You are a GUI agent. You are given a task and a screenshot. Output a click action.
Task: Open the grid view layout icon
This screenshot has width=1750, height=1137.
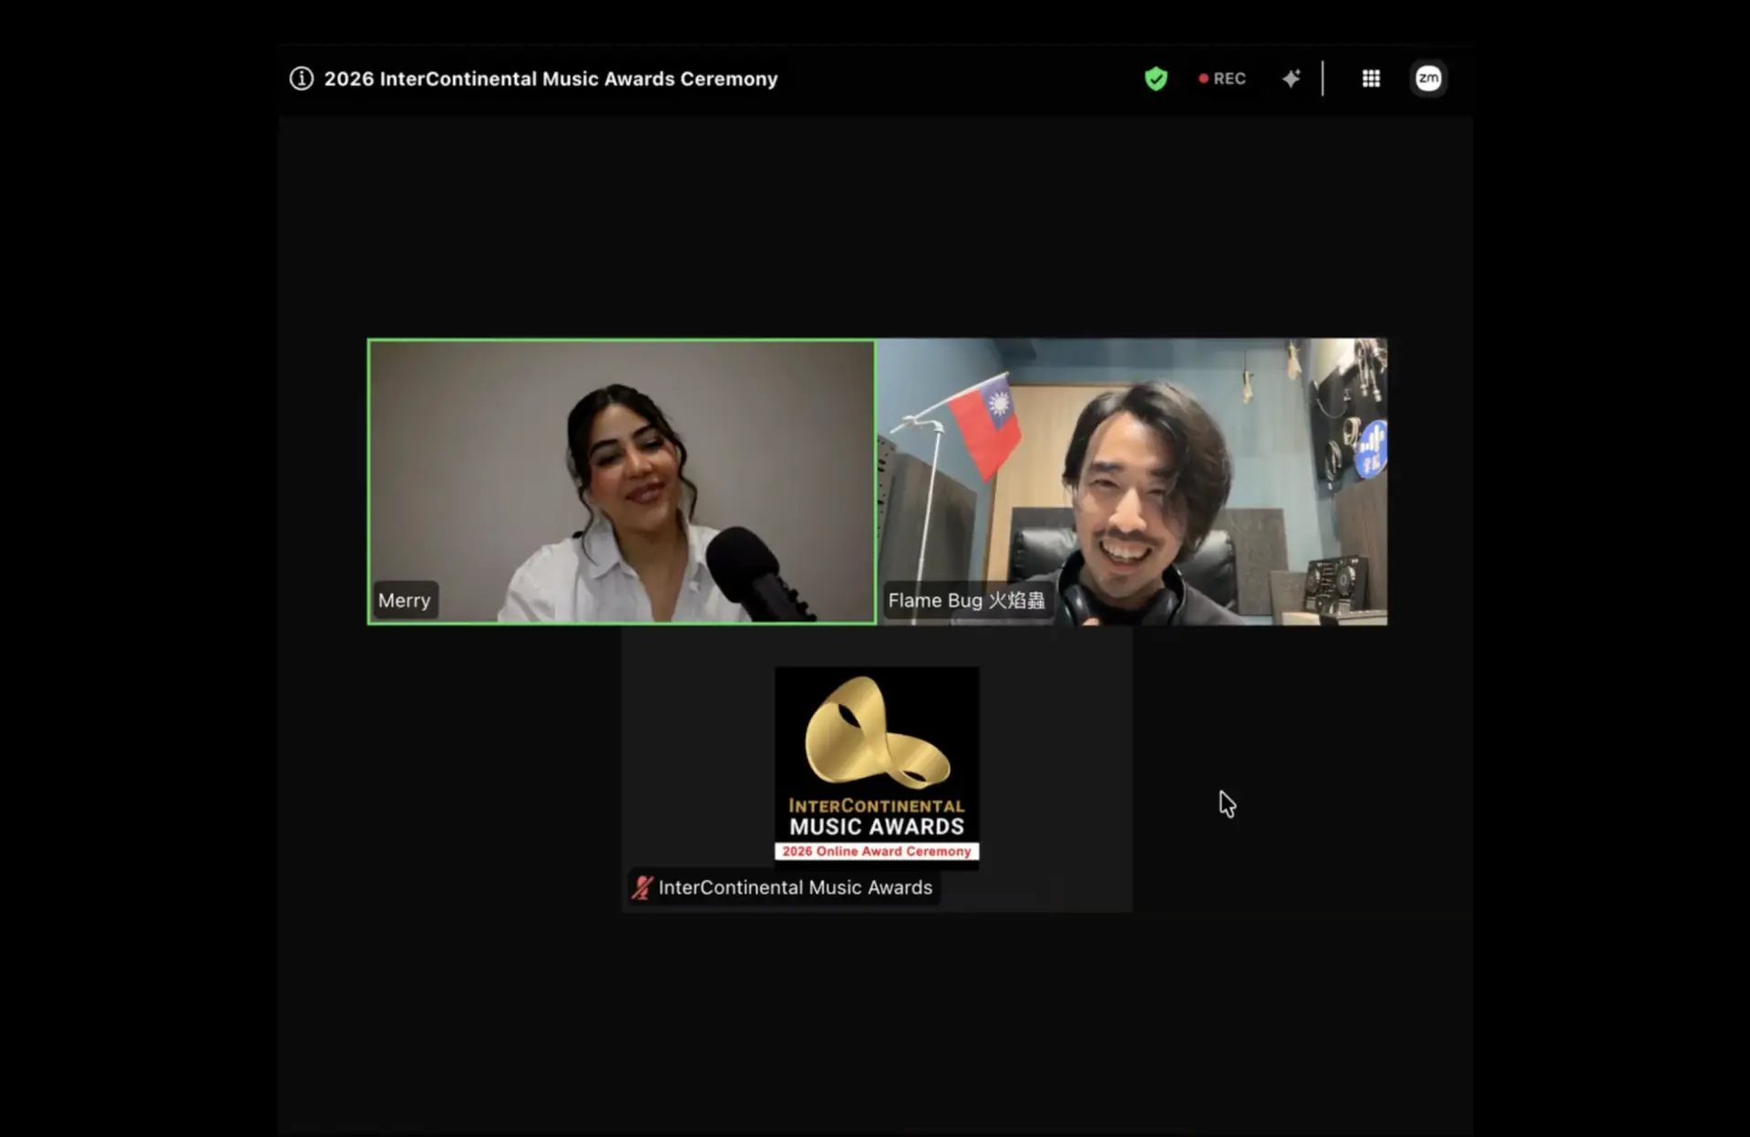pos(1371,78)
